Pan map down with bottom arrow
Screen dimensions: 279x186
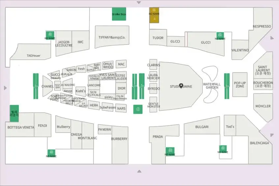[x=139, y=171]
